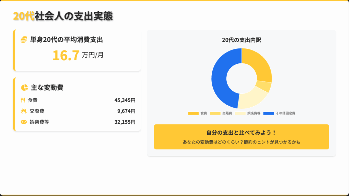This screenshot has width=349, height=196.
Task: Click the 20代社会人の支出実態 slide title
Action: (63, 16)
